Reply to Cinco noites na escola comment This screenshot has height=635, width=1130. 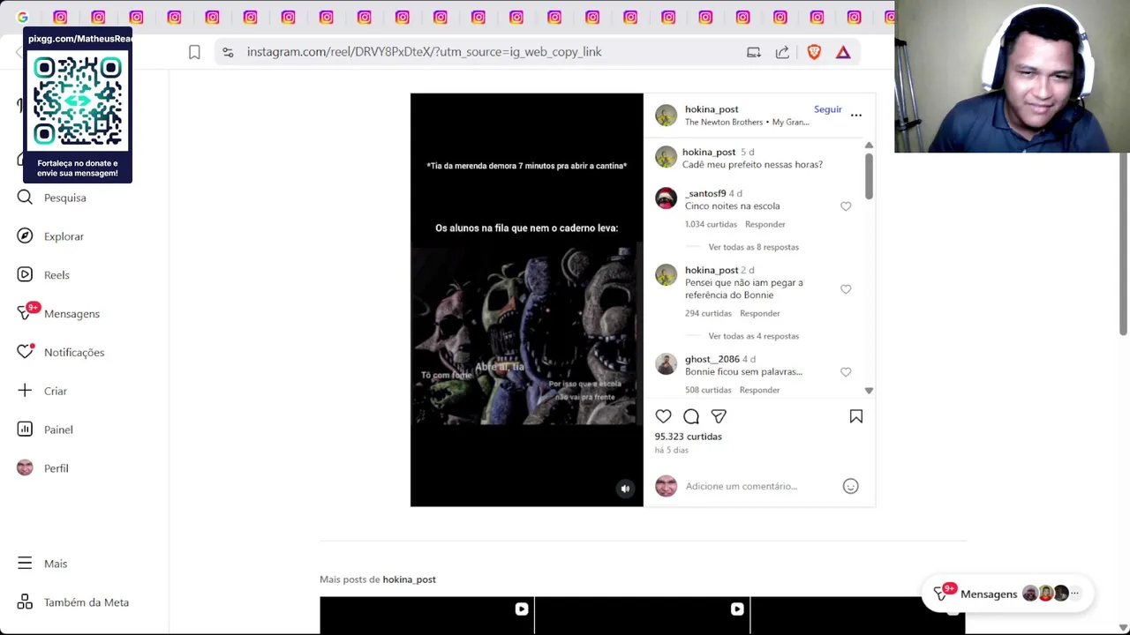tap(765, 224)
